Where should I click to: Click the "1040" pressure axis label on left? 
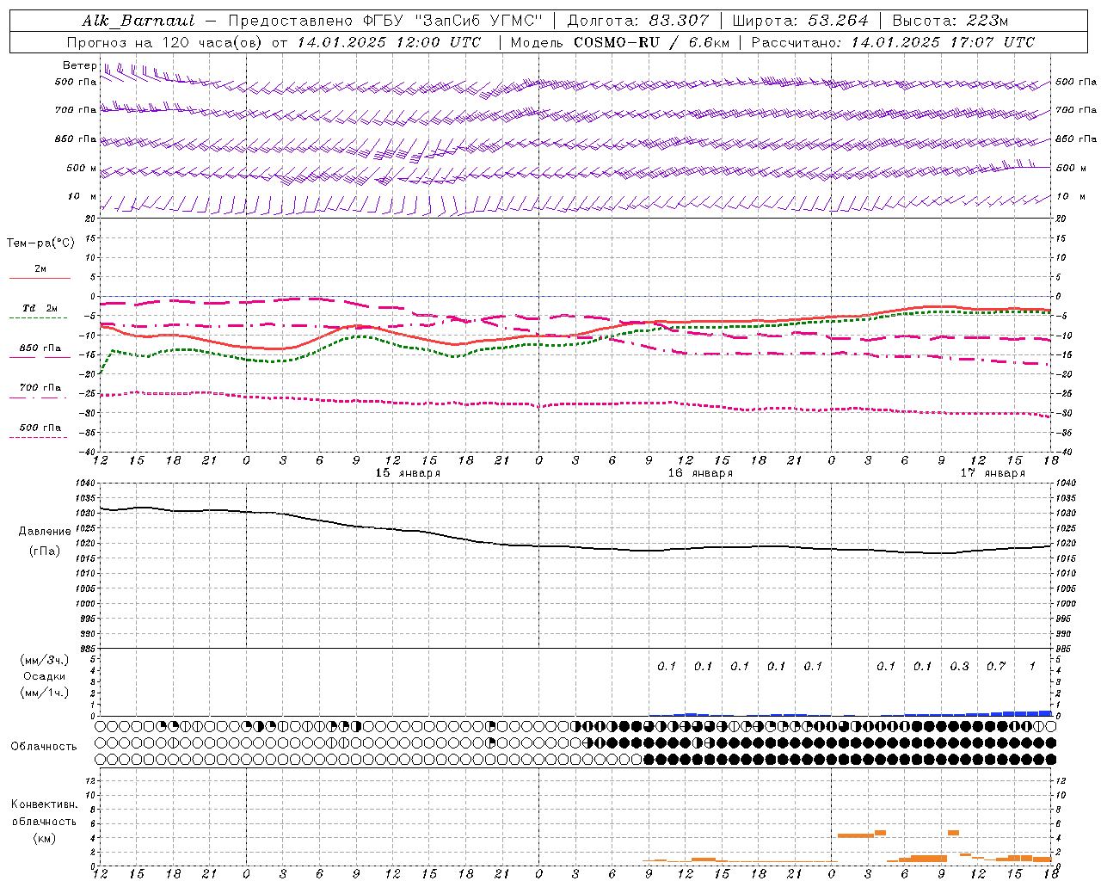point(86,483)
